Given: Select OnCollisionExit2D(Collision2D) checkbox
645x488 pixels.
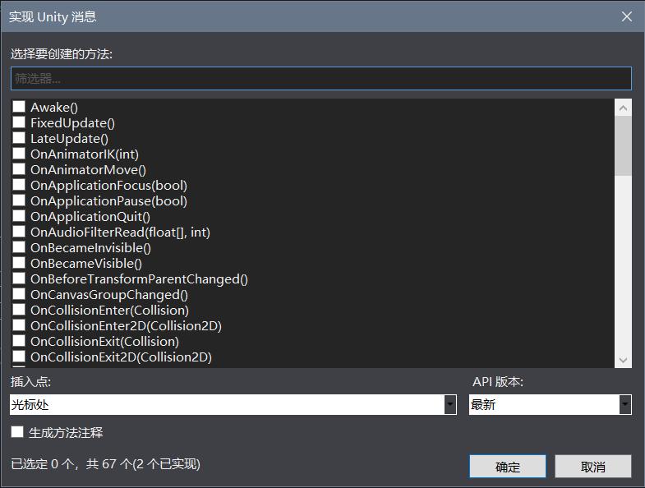Looking at the screenshot, I should coord(19,357).
